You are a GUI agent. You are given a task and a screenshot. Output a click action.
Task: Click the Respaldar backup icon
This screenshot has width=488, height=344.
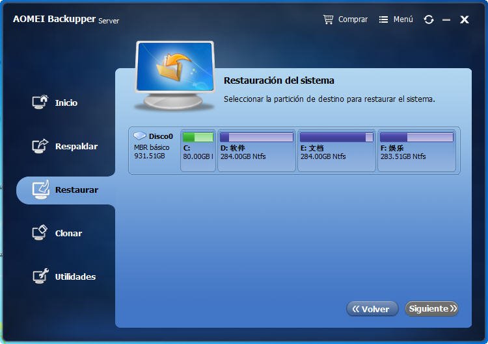40,145
